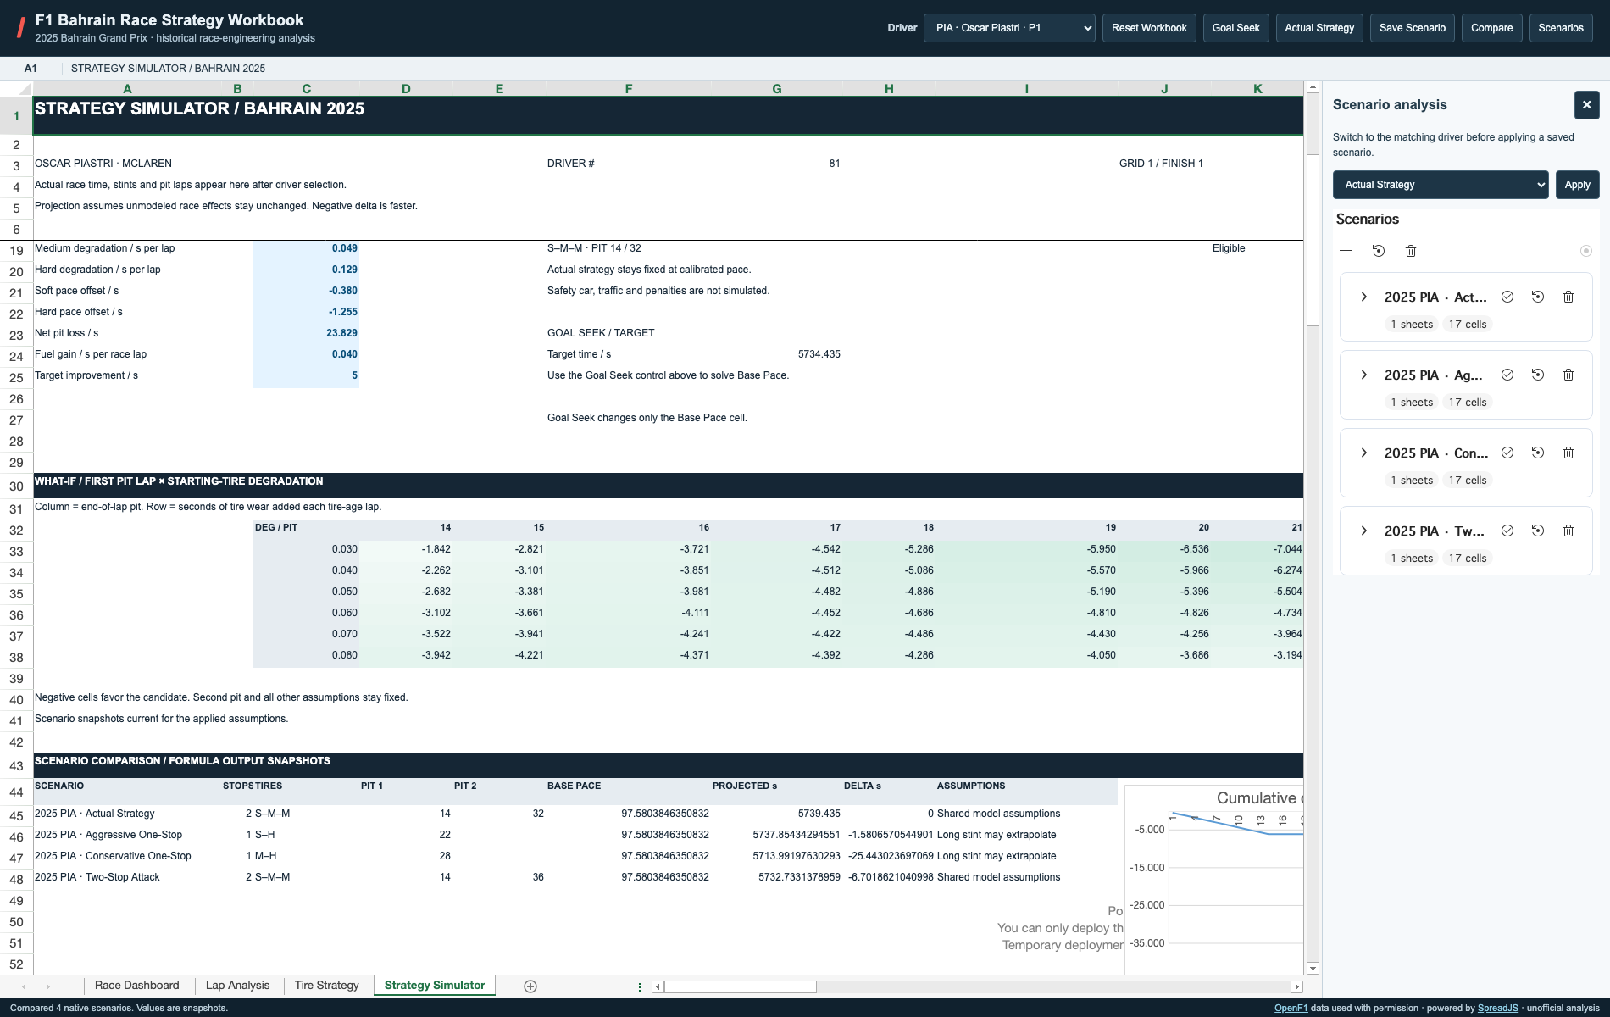Switch to the Race Dashboard sheet
The image size is (1610, 1017).
(x=137, y=986)
